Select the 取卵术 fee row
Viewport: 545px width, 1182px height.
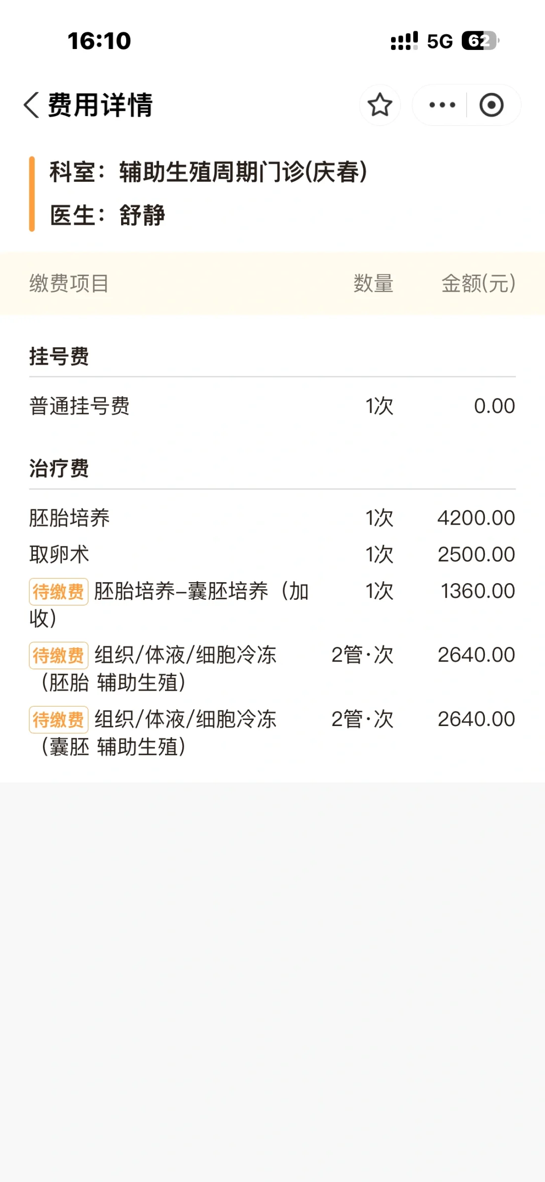click(271, 554)
